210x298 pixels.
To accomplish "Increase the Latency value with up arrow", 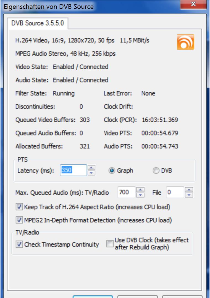I will [91, 167].
